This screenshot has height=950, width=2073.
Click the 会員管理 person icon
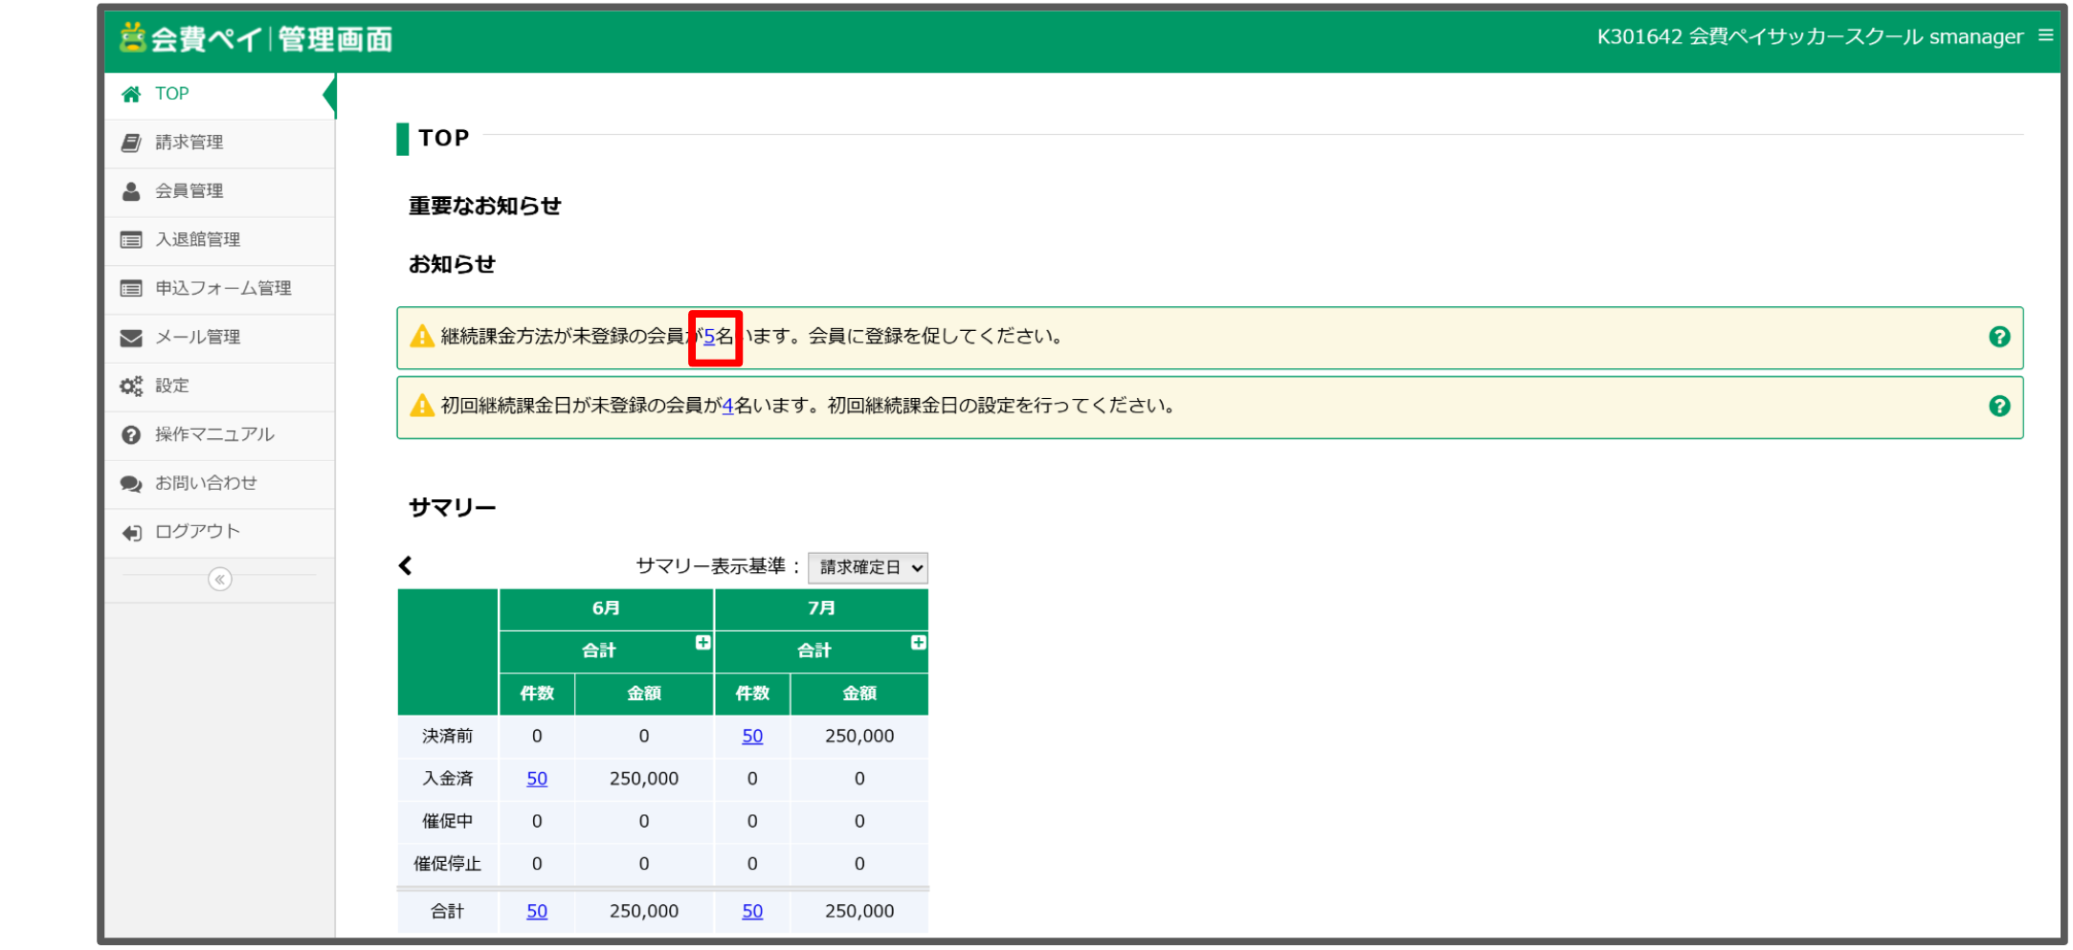point(131,190)
